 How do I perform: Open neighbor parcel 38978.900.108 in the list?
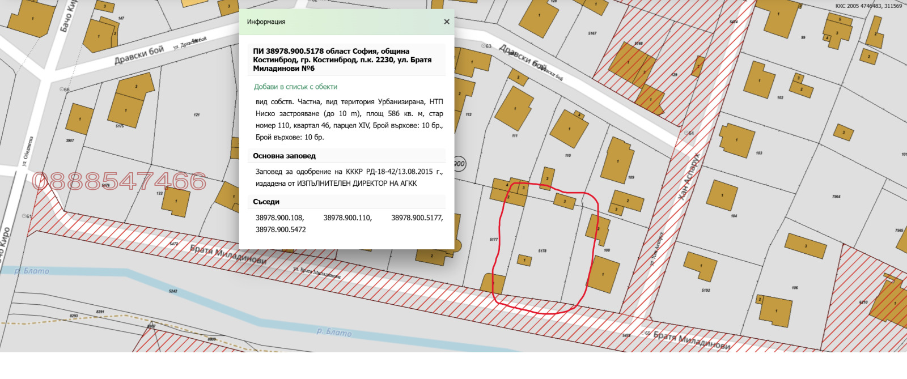[x=279, y=218]
